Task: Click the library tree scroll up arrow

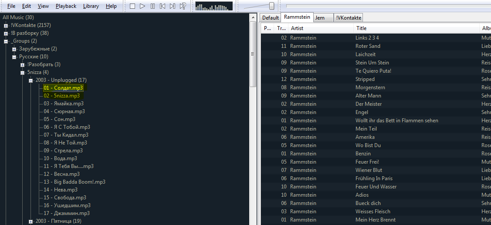Action: (253, 17)
